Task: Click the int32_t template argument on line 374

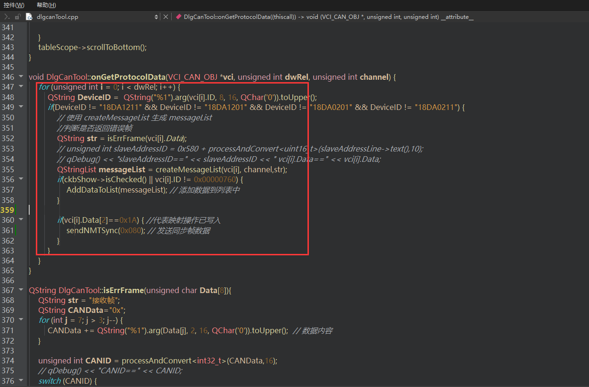Action: (210, 361)
